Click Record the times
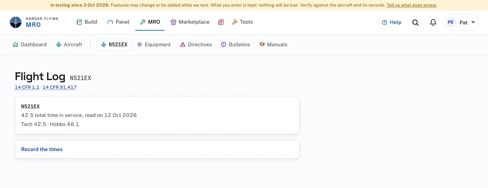This screenshot has height=188, width=488. tap(42, 149)
